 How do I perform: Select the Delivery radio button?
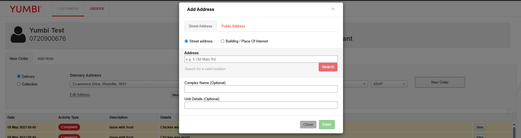pyautogui.click(x=19, y=76)
